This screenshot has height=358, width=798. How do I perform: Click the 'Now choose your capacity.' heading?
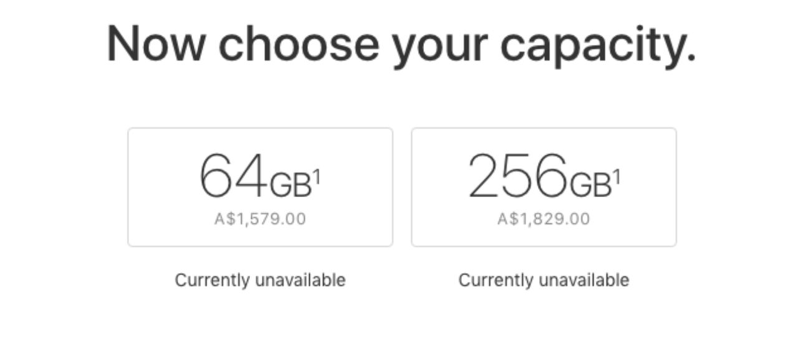coord(401,44)
